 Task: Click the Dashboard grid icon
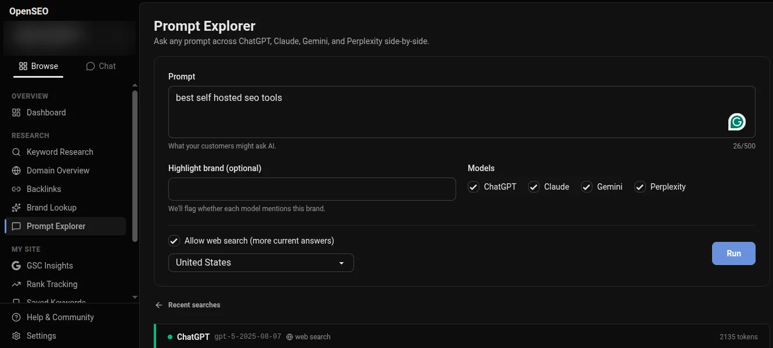(16, 113)
